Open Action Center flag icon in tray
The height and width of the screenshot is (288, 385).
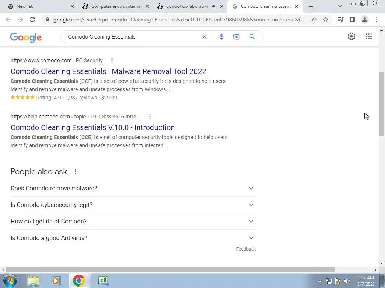(x=338, y=281)
